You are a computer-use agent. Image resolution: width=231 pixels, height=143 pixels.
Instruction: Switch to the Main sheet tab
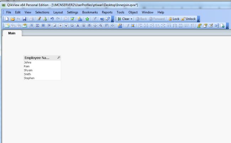pos(12,33)
